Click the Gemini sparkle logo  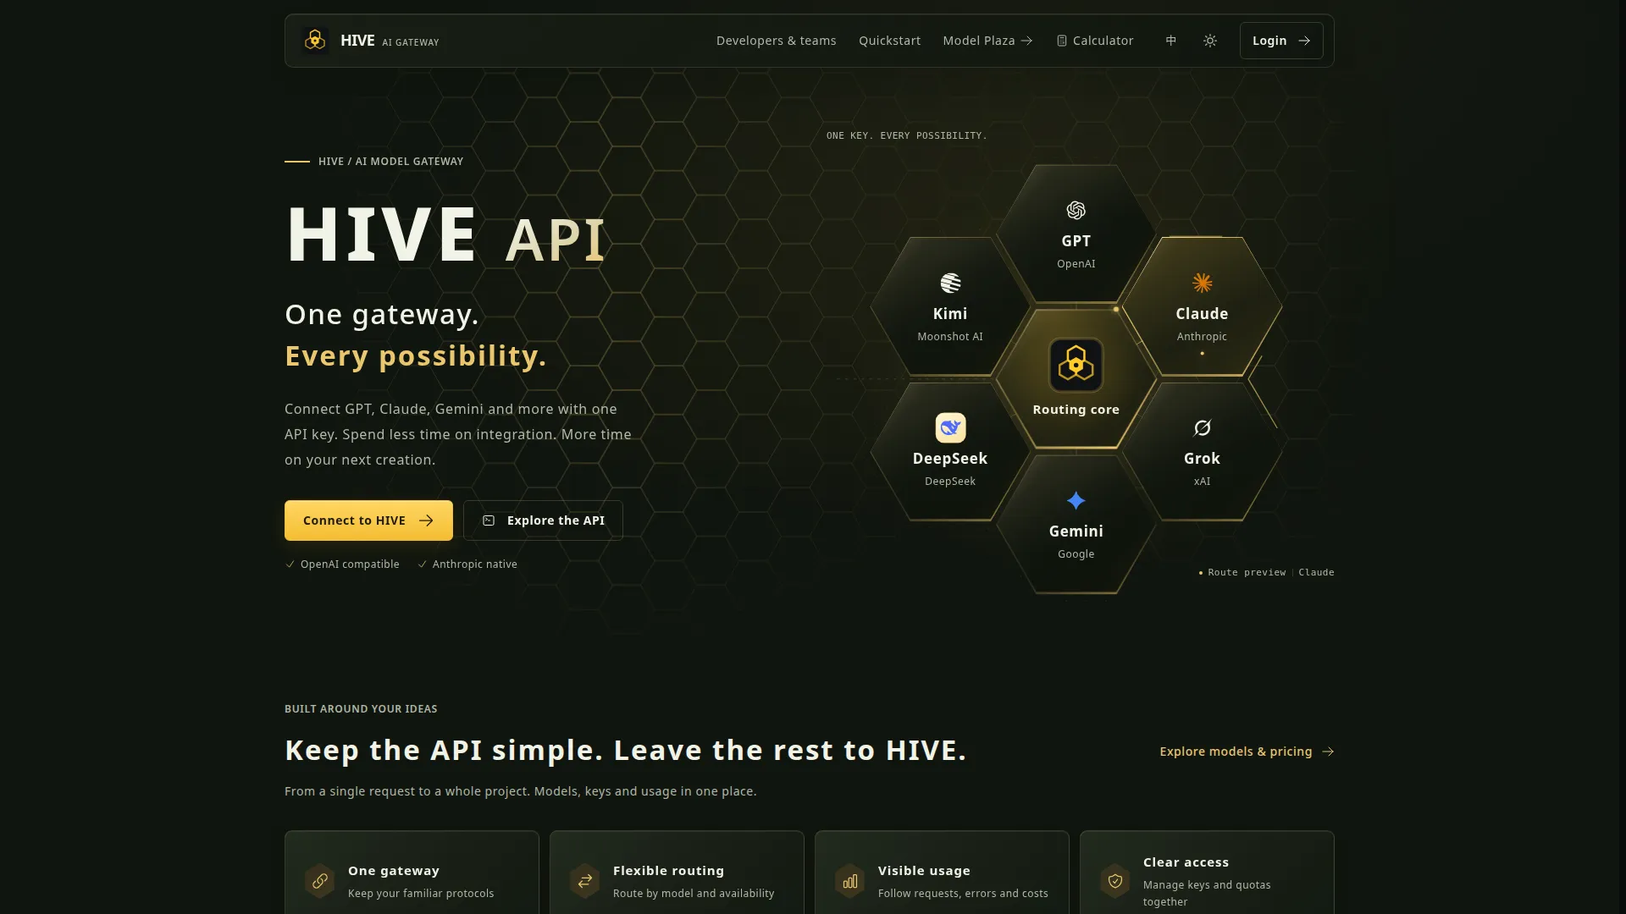(1076, 500)
